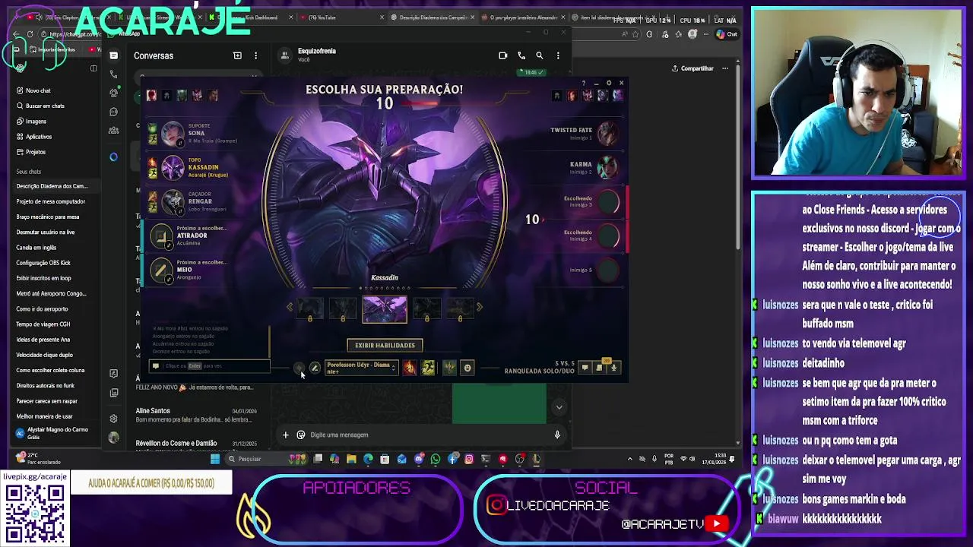Switch to Descrição Diadema dos Campeões tab
Viewport: 973px width, 547px height.
tap(432, 17)
